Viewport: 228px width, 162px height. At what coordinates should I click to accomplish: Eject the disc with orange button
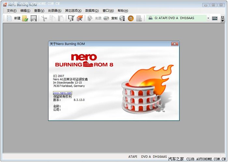coord(131,19)
